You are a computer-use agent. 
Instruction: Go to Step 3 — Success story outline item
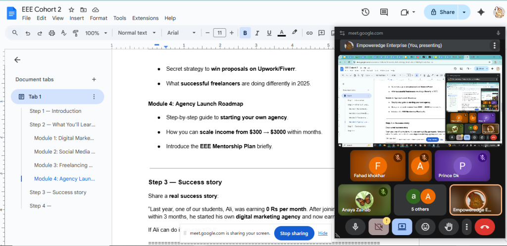[58, 192]
